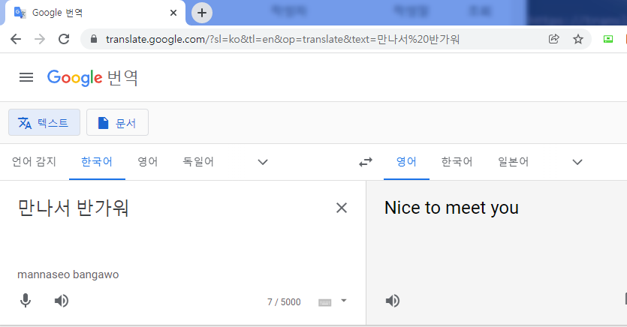This screenshot has height=327, width=627.
Task: Click the 7 / 5000 character counter
Action: tap(284, 301)
